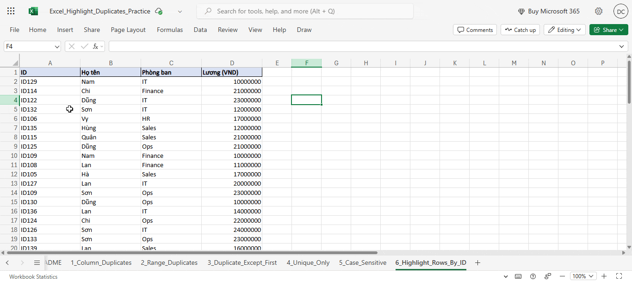Viewport: 632px width, 281px height.
Task: Add a new sheet with plus icon
Action: click(x=478, y=262)
